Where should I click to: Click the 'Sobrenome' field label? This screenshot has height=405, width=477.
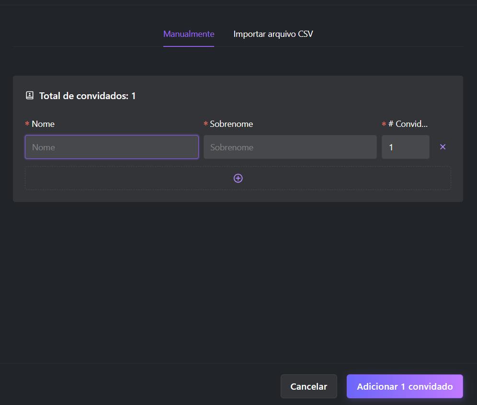tap(231, 124)
